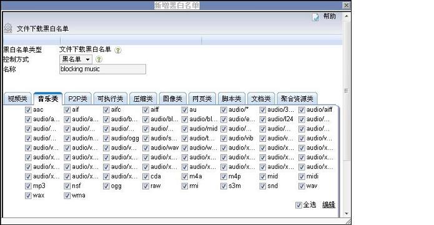This screenshot has height=225, width=434.
Task: Open the 黑名单 control mode dropdown
Action: pos(76,59)
